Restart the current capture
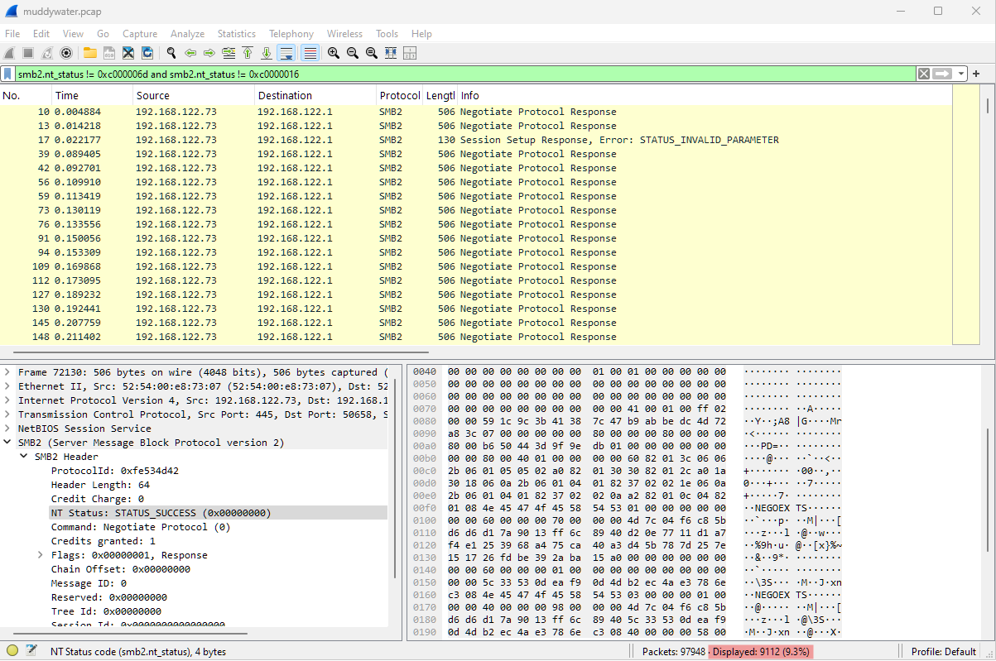The width and height of the screenshot is (996, 661). click(x=47, y=53)
